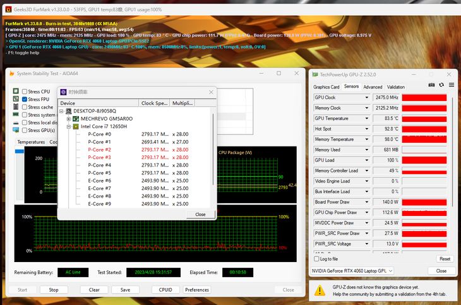The height and width of the screenshot is (305, 461).
Task: Open AIDA64 Preferences button
Action: pos(197,290)
